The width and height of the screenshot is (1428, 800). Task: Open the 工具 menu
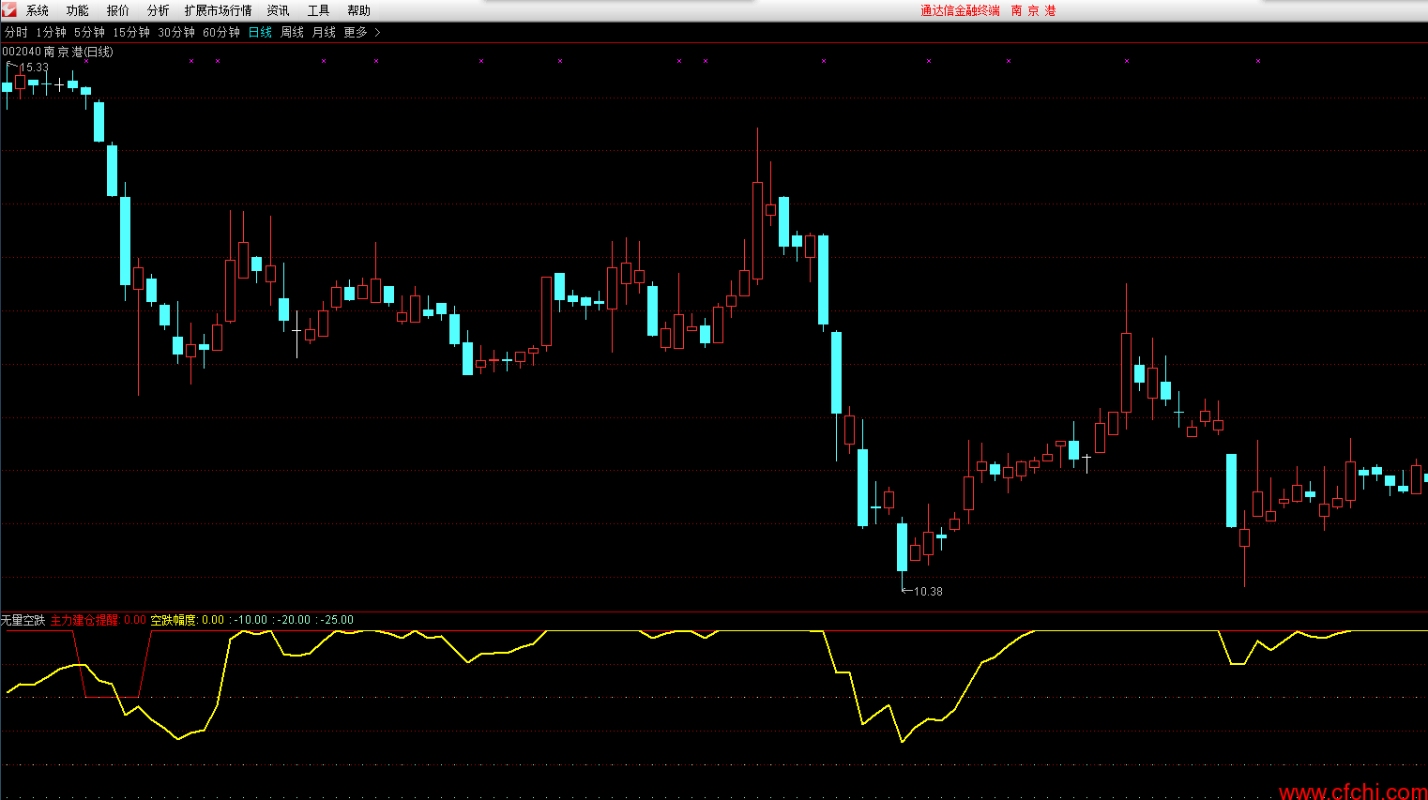click(319, 10)
